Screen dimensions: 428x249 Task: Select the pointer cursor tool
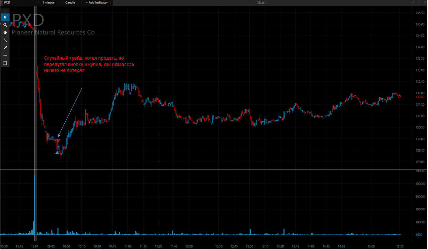point(5,17)
